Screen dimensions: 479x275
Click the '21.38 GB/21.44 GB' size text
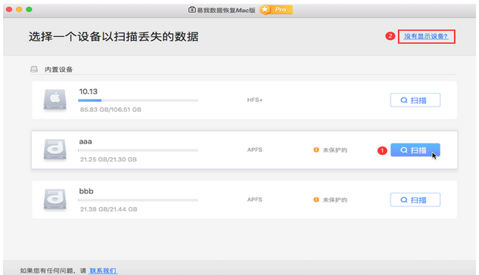tap(108, 209)
